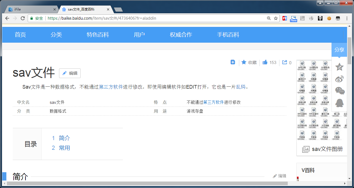Jump to 简介 in table of contents
Viewport: 354px width, 188px height.
64,138
